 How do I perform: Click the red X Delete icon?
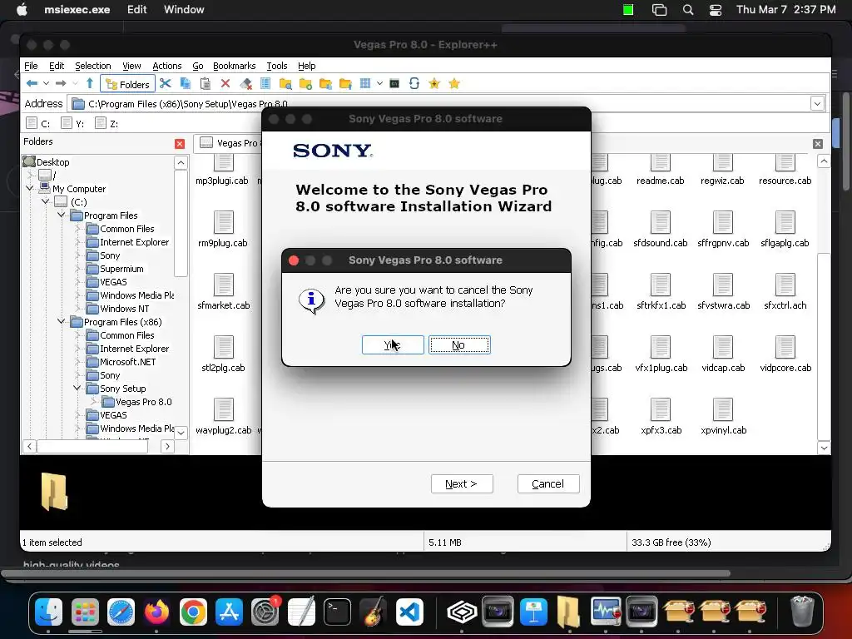[225, 84]
